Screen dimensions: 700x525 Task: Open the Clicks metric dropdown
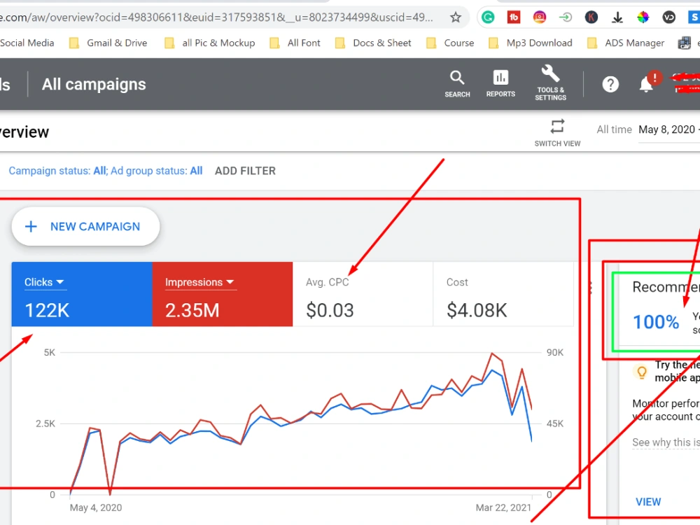pyautogui.click(x=45, y=282)
